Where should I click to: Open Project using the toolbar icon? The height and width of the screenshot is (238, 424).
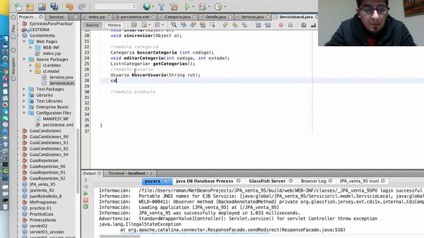pyautogui.click(x=42, y=7)
